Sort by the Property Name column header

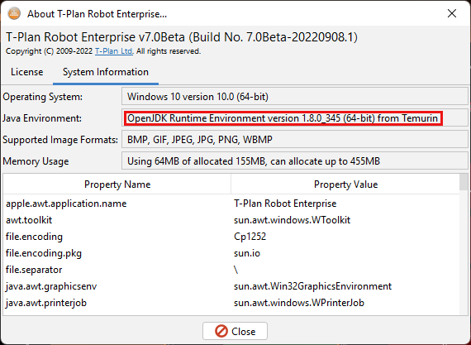[117, 184]
